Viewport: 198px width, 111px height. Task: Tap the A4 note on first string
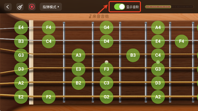click(158, 27)
